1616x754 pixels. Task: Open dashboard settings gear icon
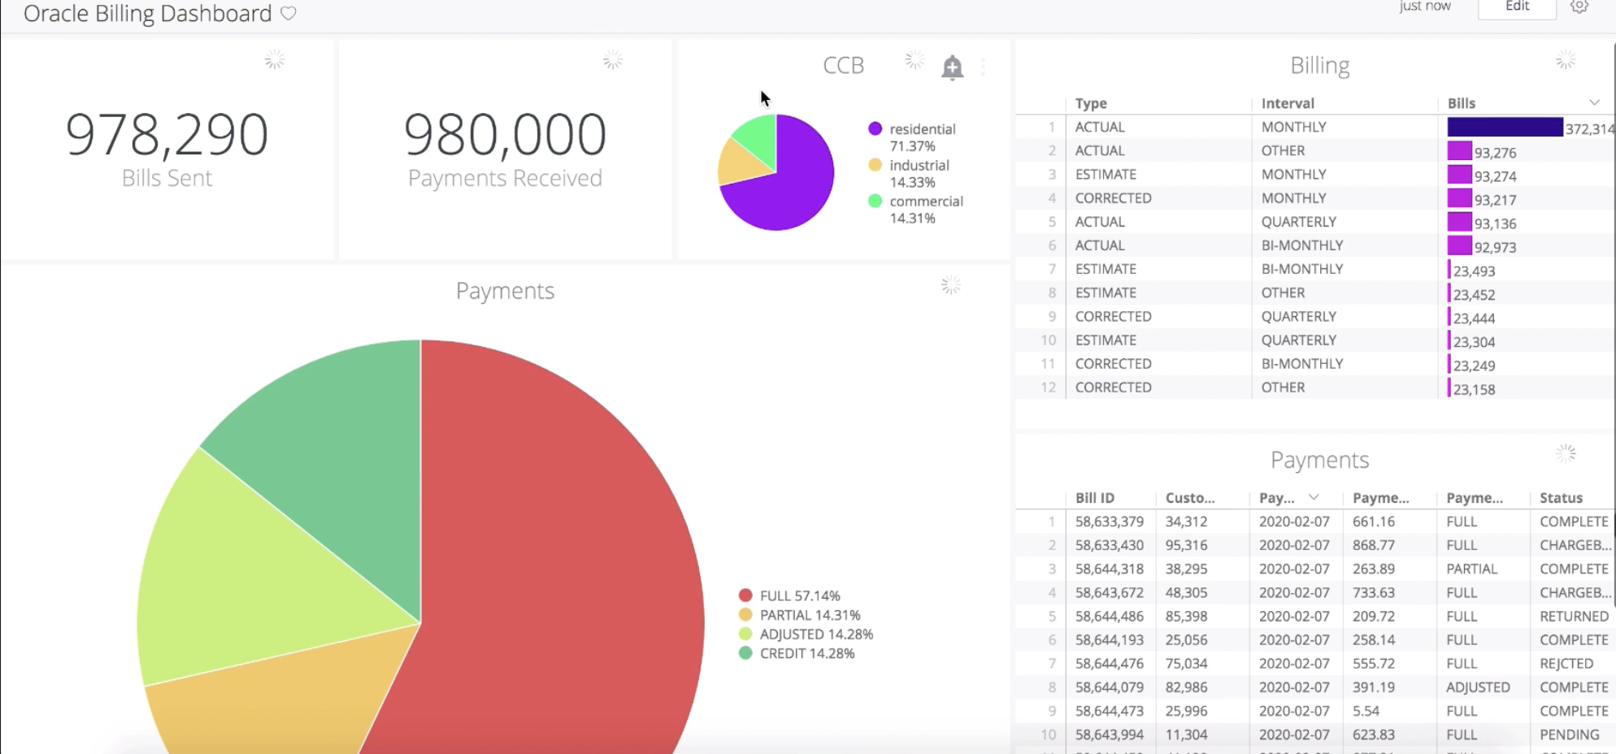tap(1579, 6)
